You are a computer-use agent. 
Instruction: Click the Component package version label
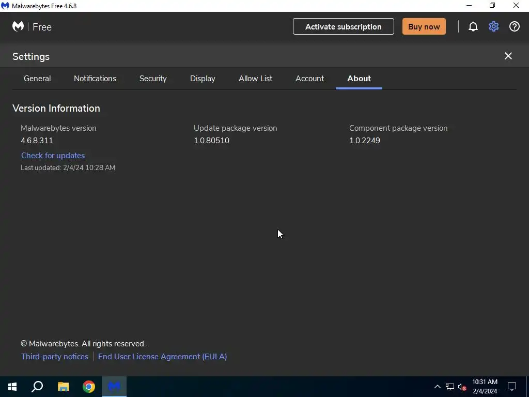pyautogui.click(x=398, y=128)
